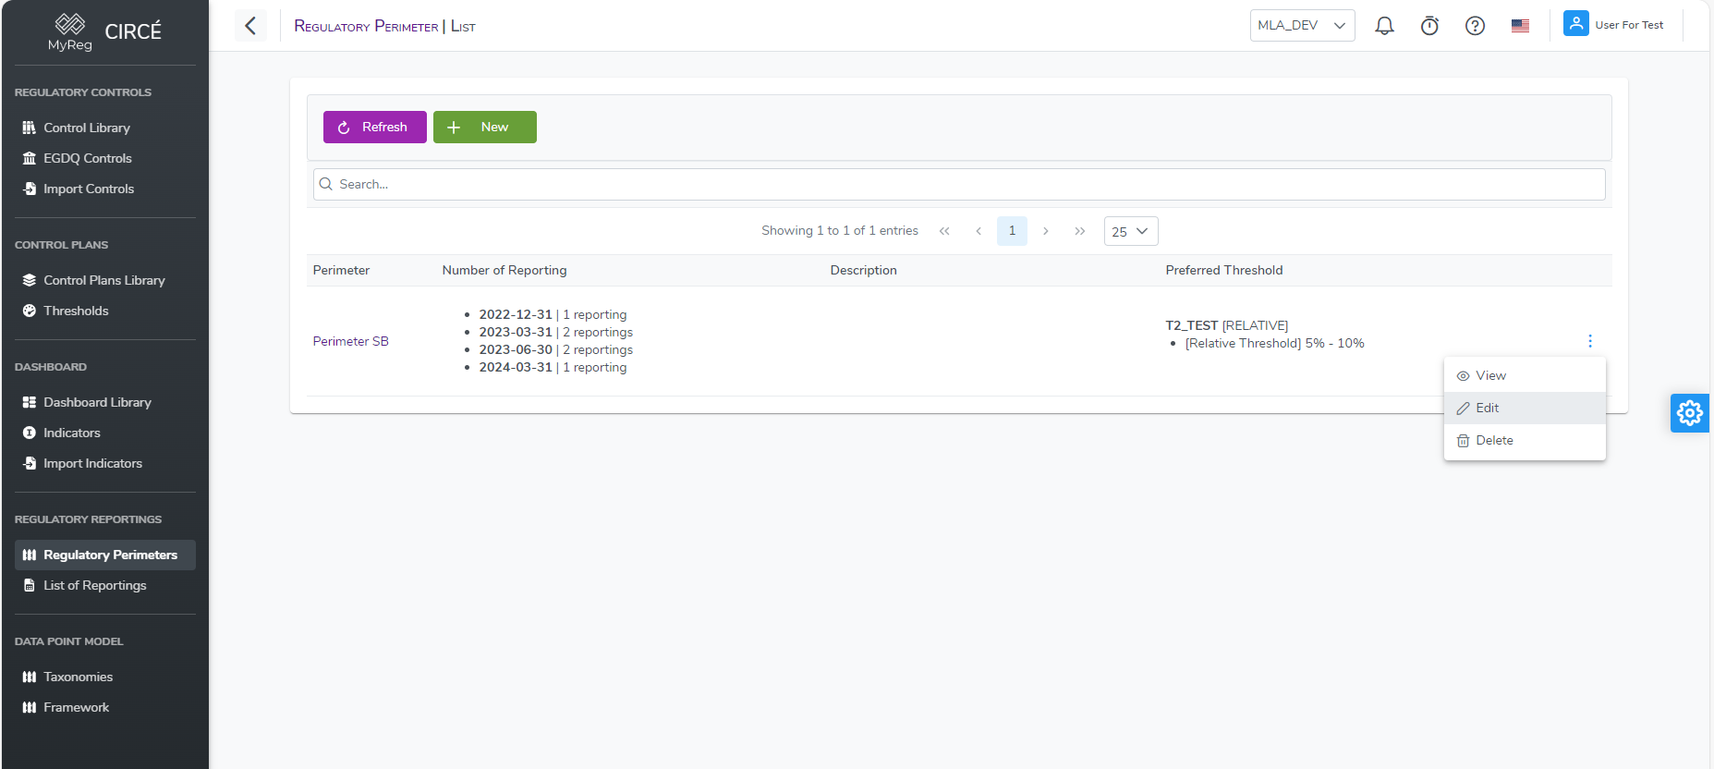
Task: Select Edit from the context menu
Action: [x=1487, y=408]
